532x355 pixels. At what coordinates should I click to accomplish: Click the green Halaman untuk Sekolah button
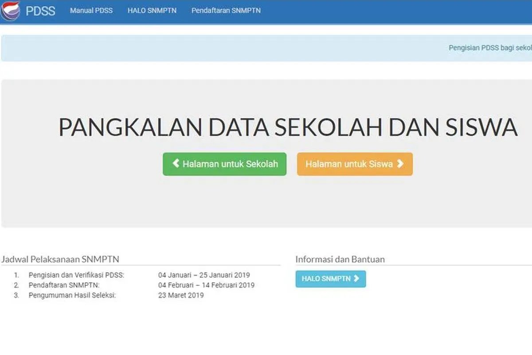click(x=224, y=164)
